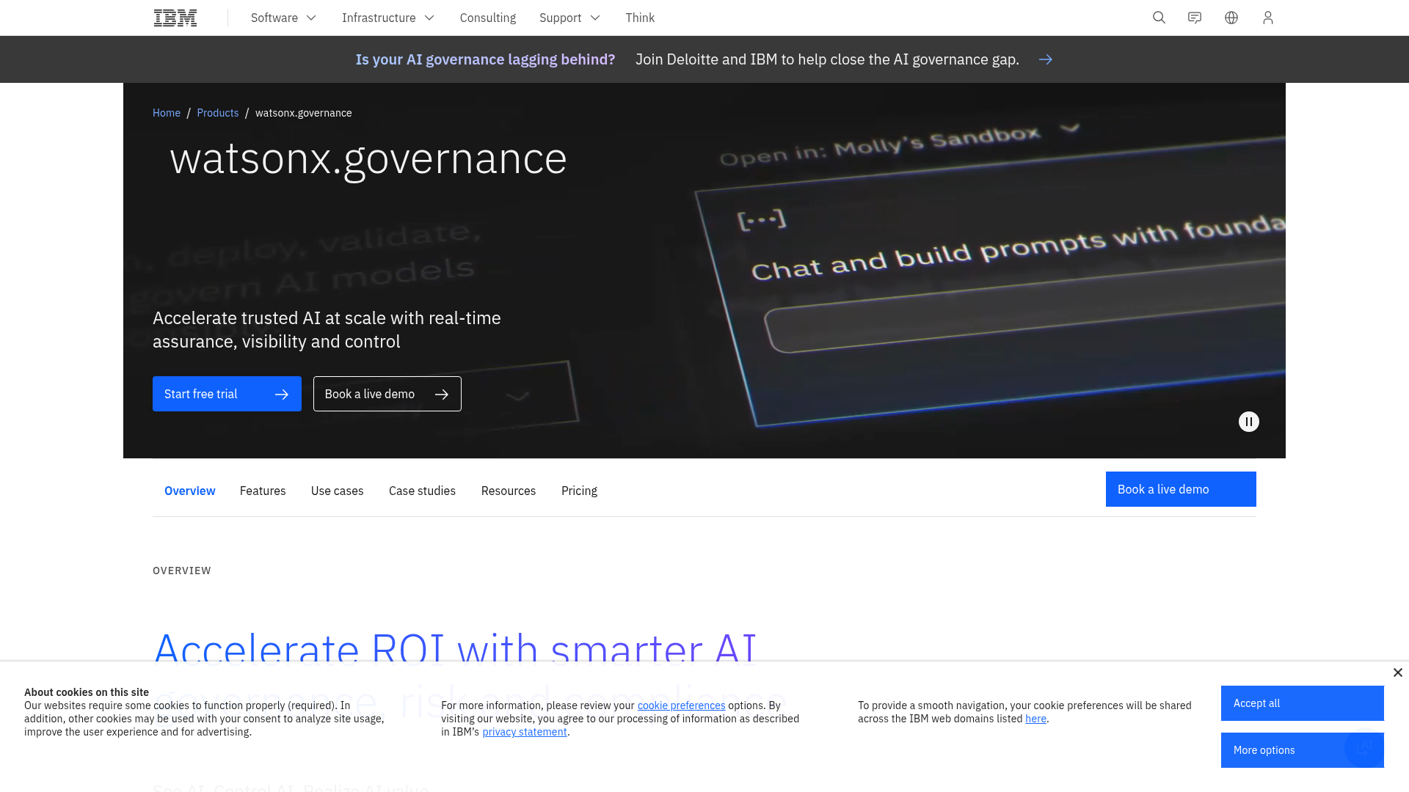
Task: Switch to the Features tab
Action: 263,491
